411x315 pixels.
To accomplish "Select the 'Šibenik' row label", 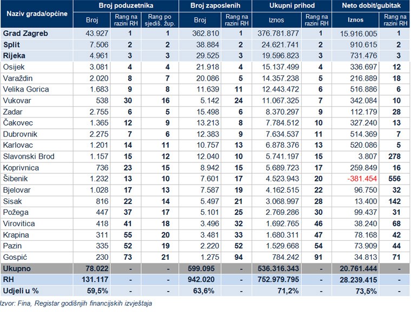I will (15, 179).
